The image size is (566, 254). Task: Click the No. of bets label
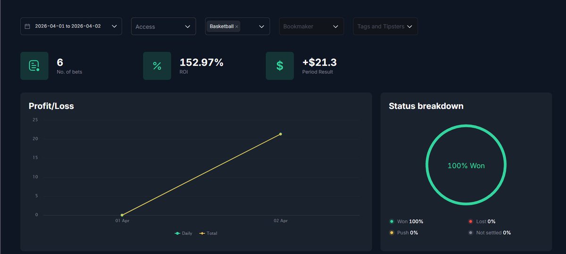pos(69,72)
